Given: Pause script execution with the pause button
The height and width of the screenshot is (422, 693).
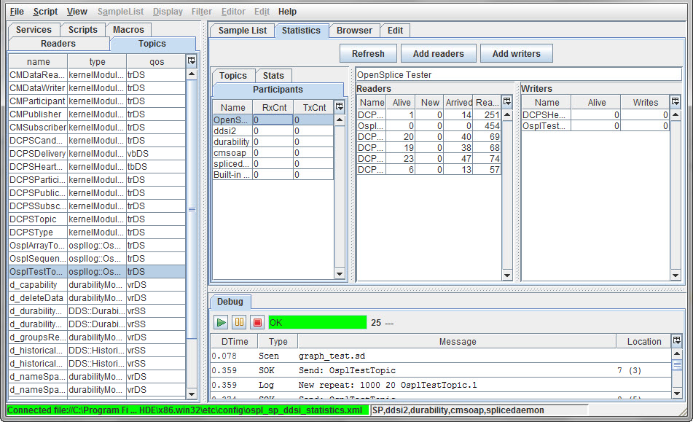Looking at the screenshot, I should pos(239,322).
